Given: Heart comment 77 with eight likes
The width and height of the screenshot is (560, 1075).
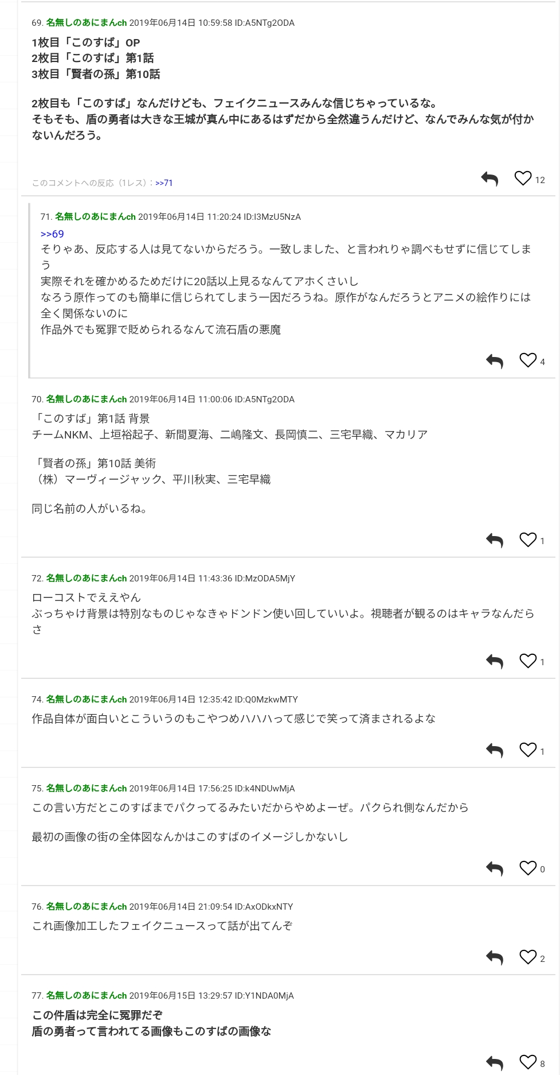Looking at the screenshot, I should pyautogui.click(x=528, y=1062).
